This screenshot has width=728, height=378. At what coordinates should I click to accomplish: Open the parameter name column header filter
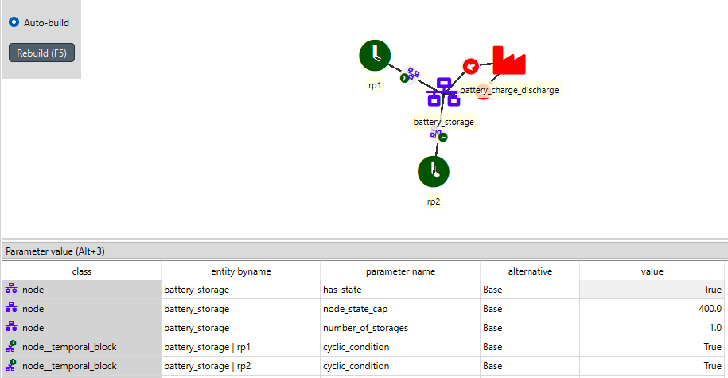pyautogui.click(x=400, y=271)
